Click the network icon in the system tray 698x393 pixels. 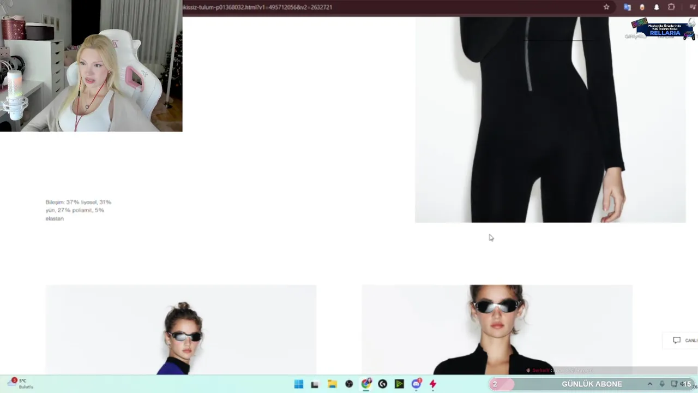(x=673, y=384)
